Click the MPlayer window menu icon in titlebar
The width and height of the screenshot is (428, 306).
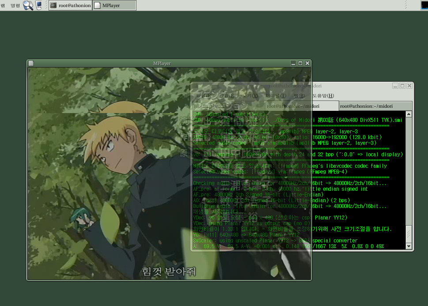[31, 63]
